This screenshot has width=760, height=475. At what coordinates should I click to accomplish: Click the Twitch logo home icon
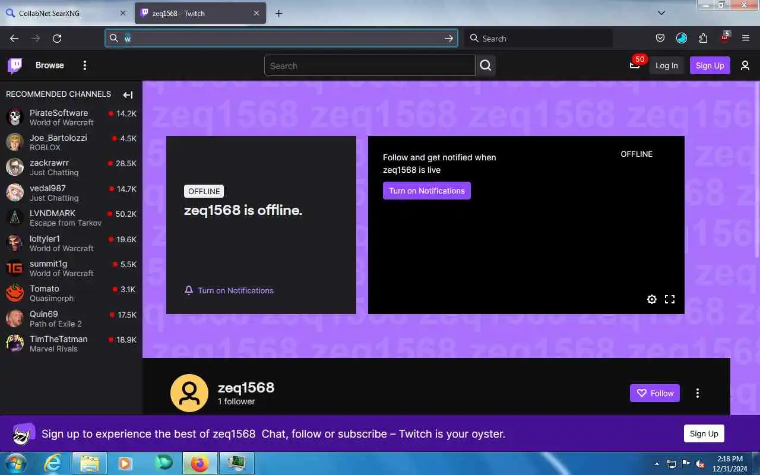[15, 65]
